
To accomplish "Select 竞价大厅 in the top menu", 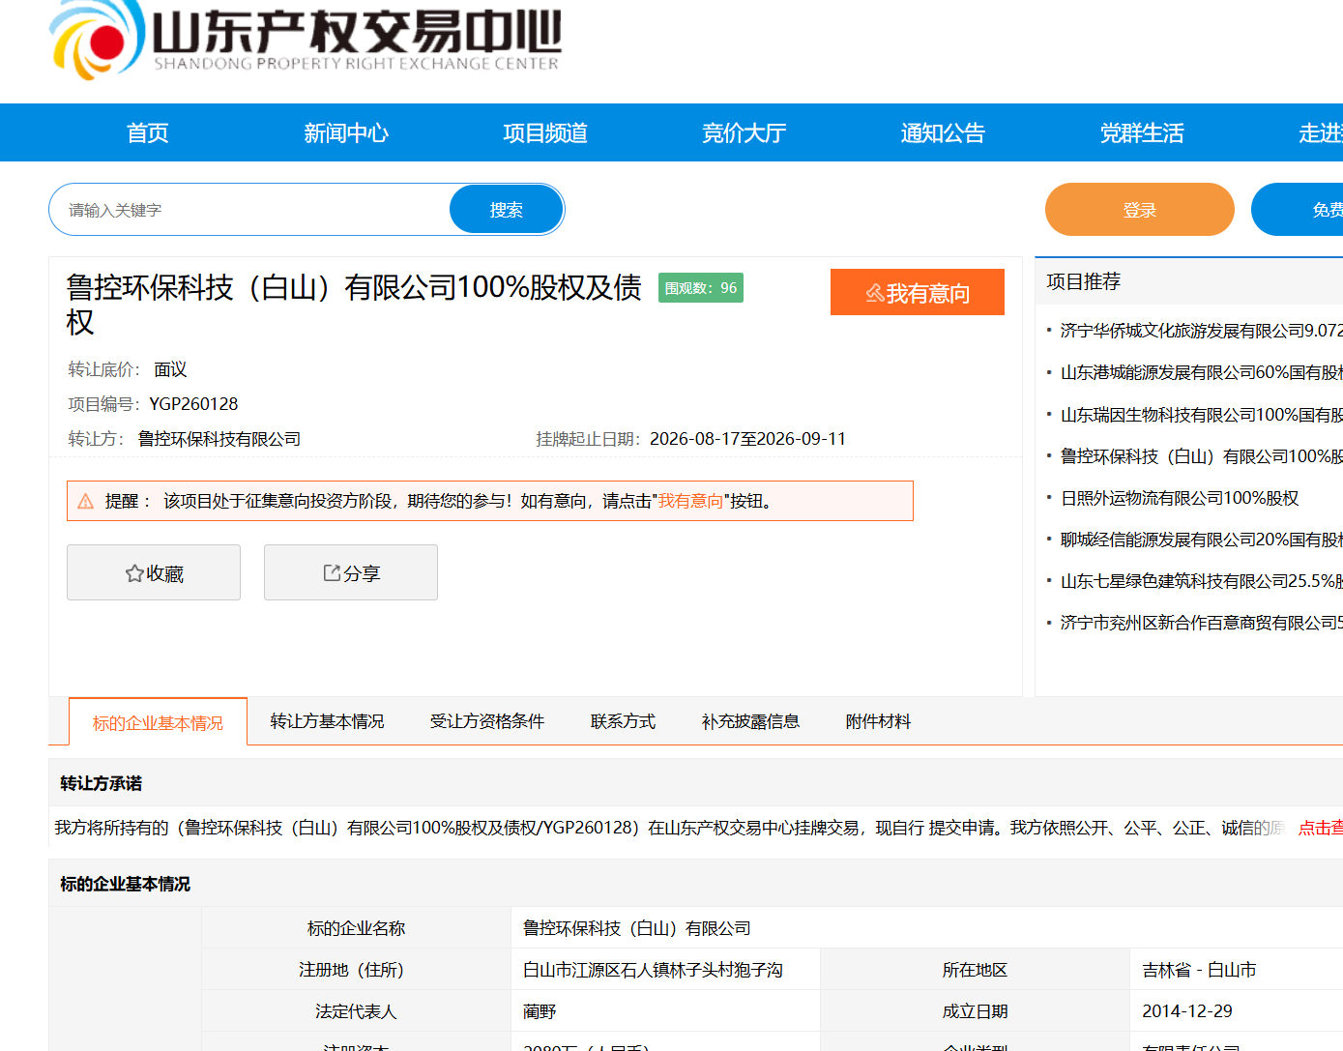I will coord(744,132).
